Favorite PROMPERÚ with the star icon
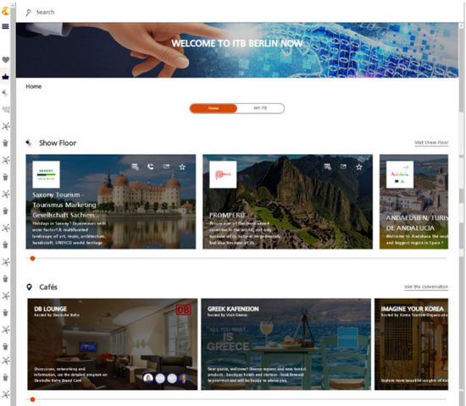Screen dimensions: 466x406 click(359, 167)
